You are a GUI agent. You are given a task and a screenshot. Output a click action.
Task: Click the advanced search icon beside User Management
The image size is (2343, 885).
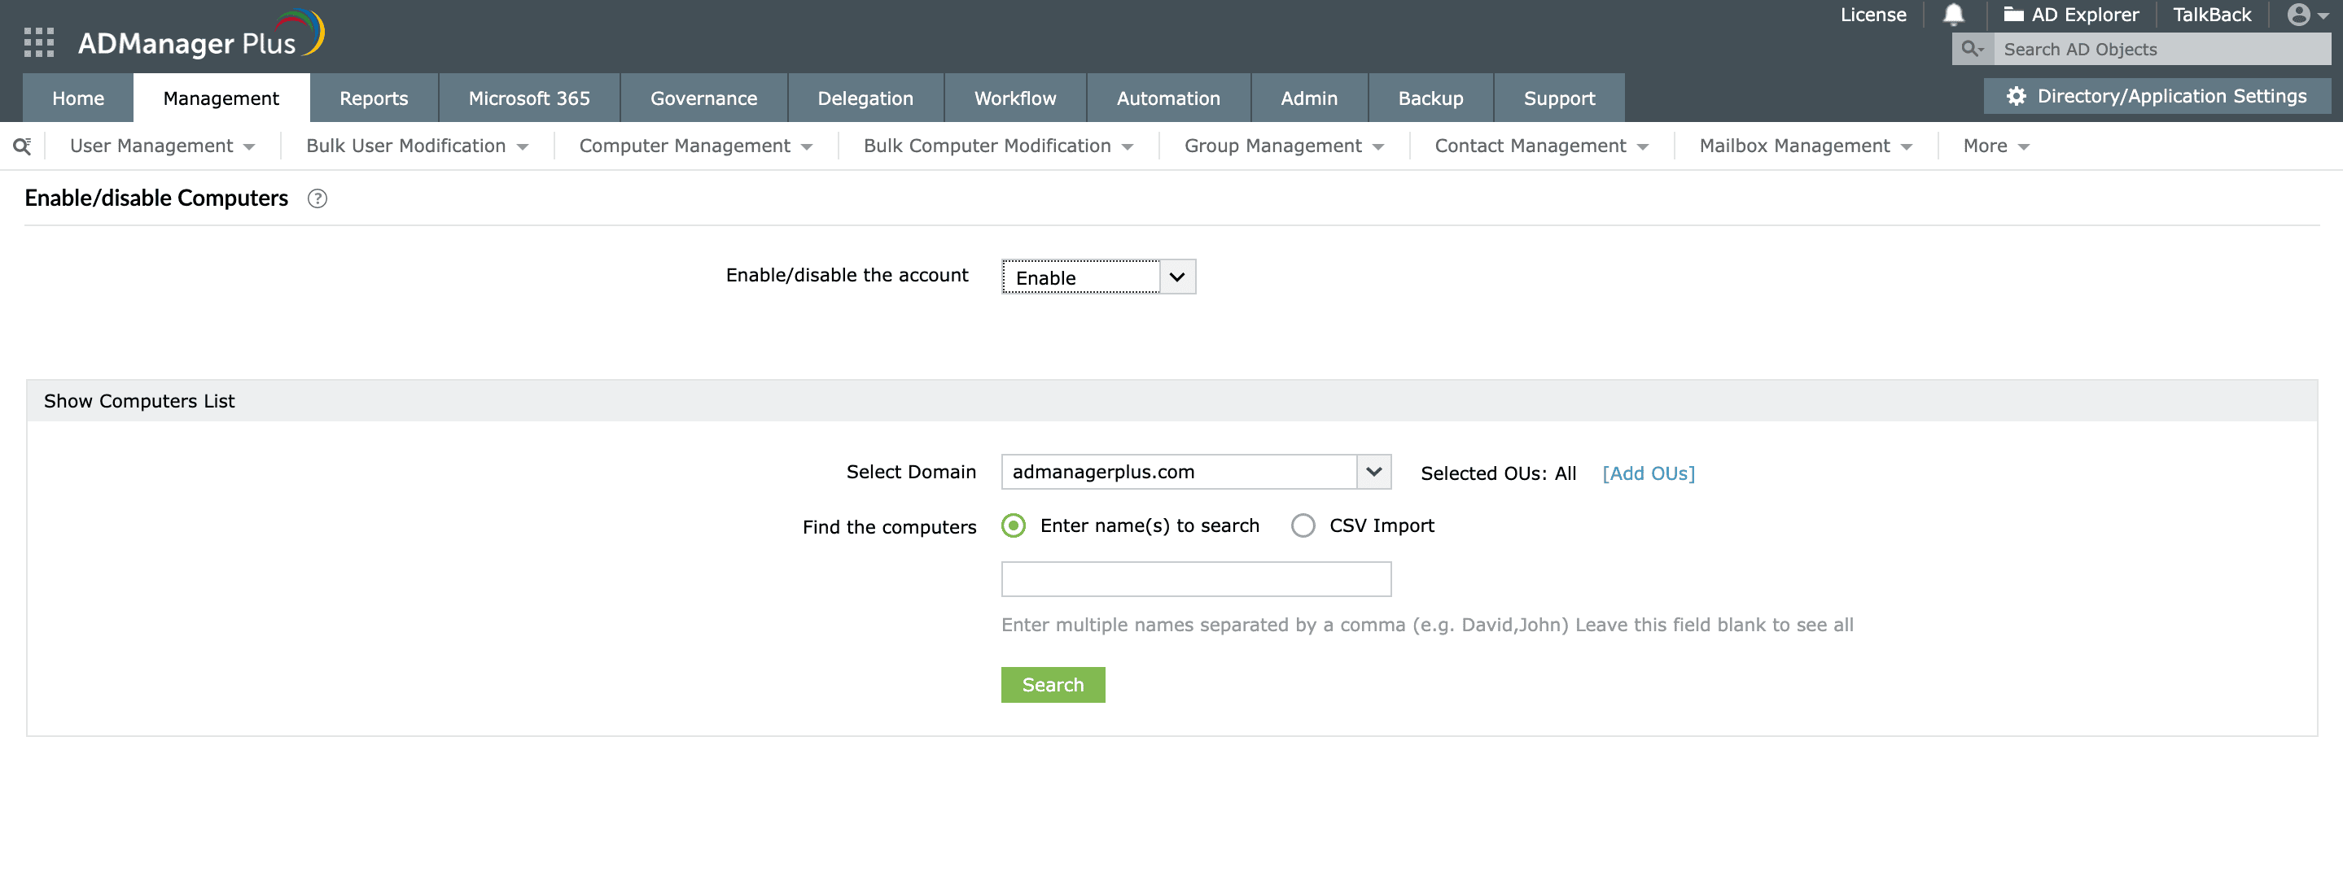23,146
